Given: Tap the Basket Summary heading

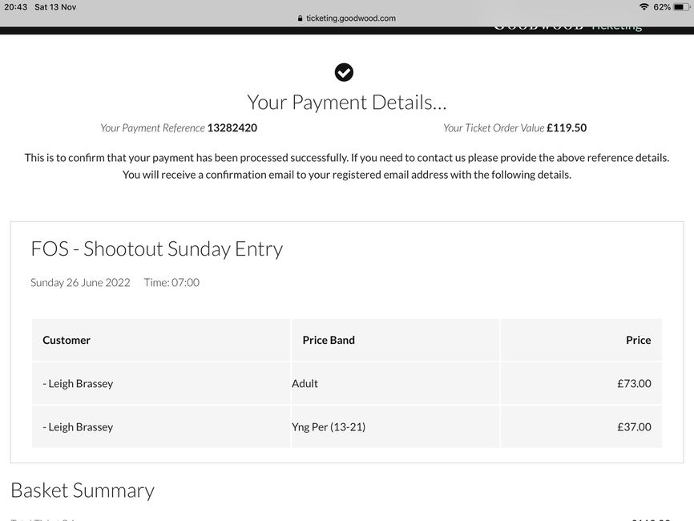Looking at the screenshot, I should (83, 491).
